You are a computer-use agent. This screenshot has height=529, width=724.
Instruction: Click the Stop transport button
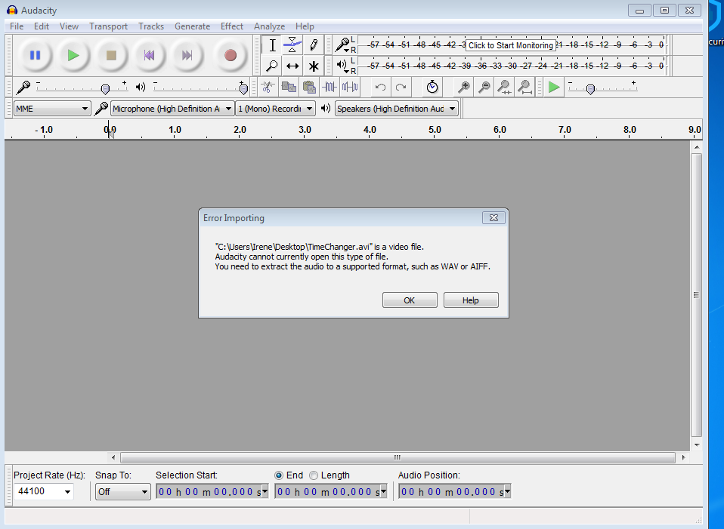(111, 55)
